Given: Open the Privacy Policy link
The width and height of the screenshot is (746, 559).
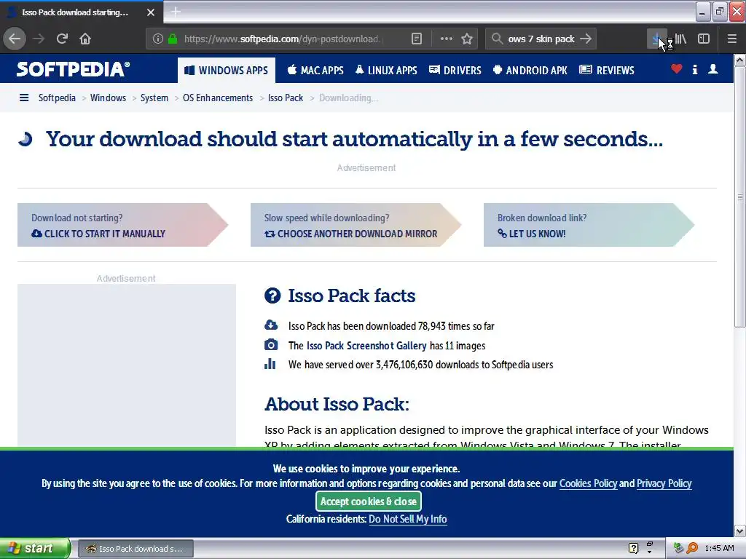Looking at the screenshot, I should pyautogui.click(x=664, y=483).
